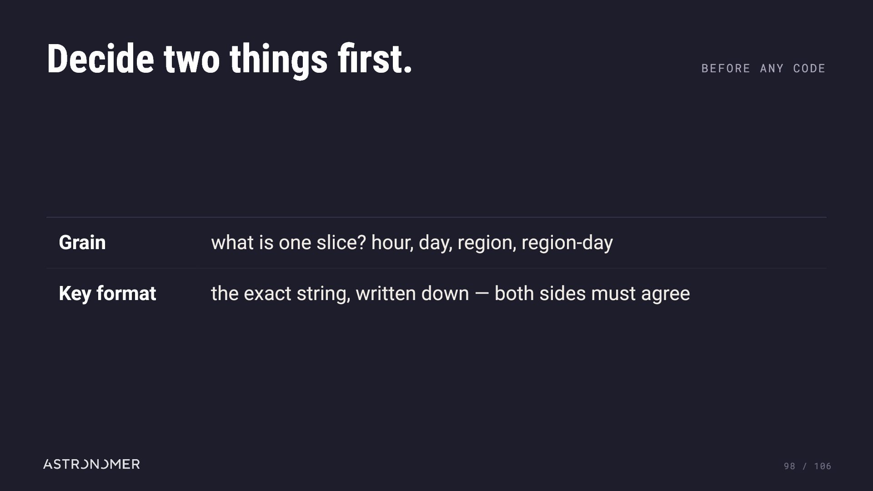Click the words "written down" in the Key format row
The image size is (873, 491).
412,294
